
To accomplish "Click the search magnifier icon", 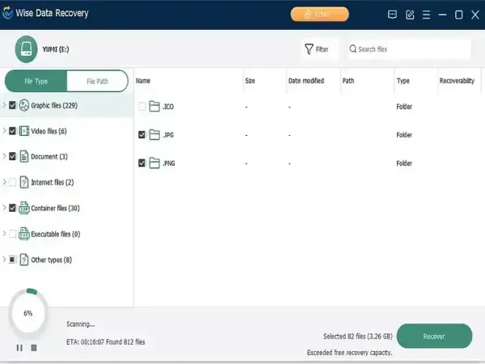I will [353, 49].
